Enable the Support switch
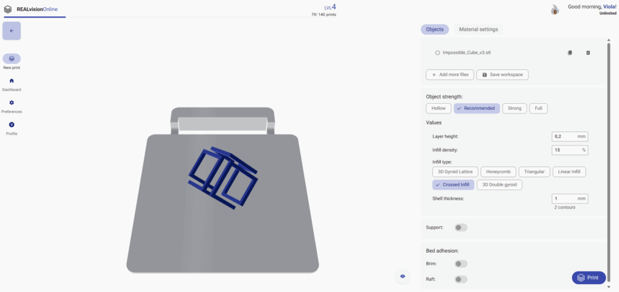Screen dimensions: 619x292 [x=461, y=227]
